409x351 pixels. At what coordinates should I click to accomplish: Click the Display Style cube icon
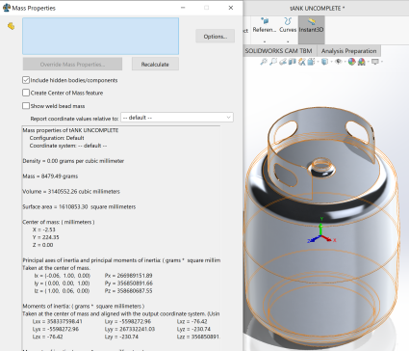pyautogui.click(x=325, y=62)
